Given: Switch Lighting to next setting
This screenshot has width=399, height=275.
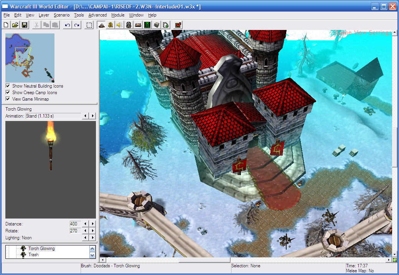Looking at the screenshot, I should point(92,238).
